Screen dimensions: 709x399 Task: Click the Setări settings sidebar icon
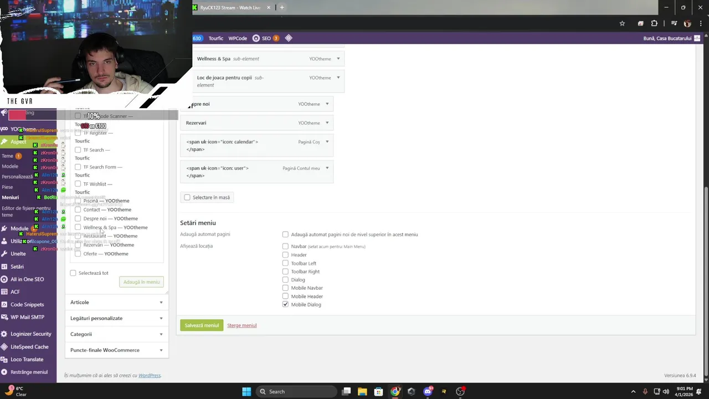(4, 267)
